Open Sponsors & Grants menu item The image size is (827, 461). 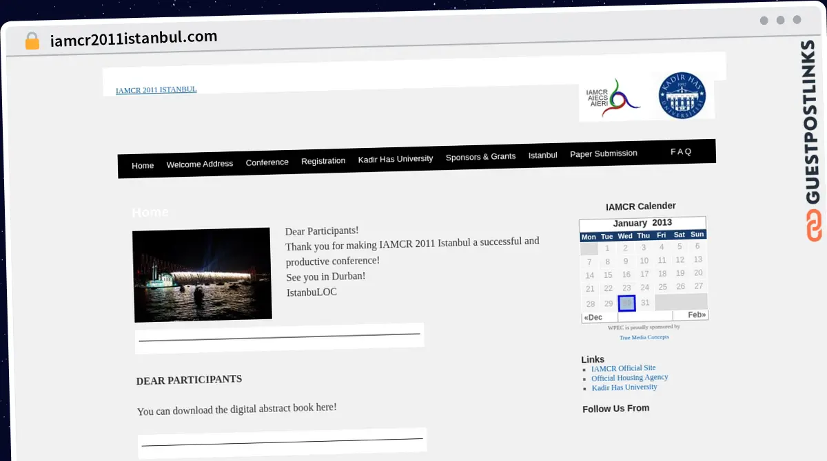[x=480, y=157]
